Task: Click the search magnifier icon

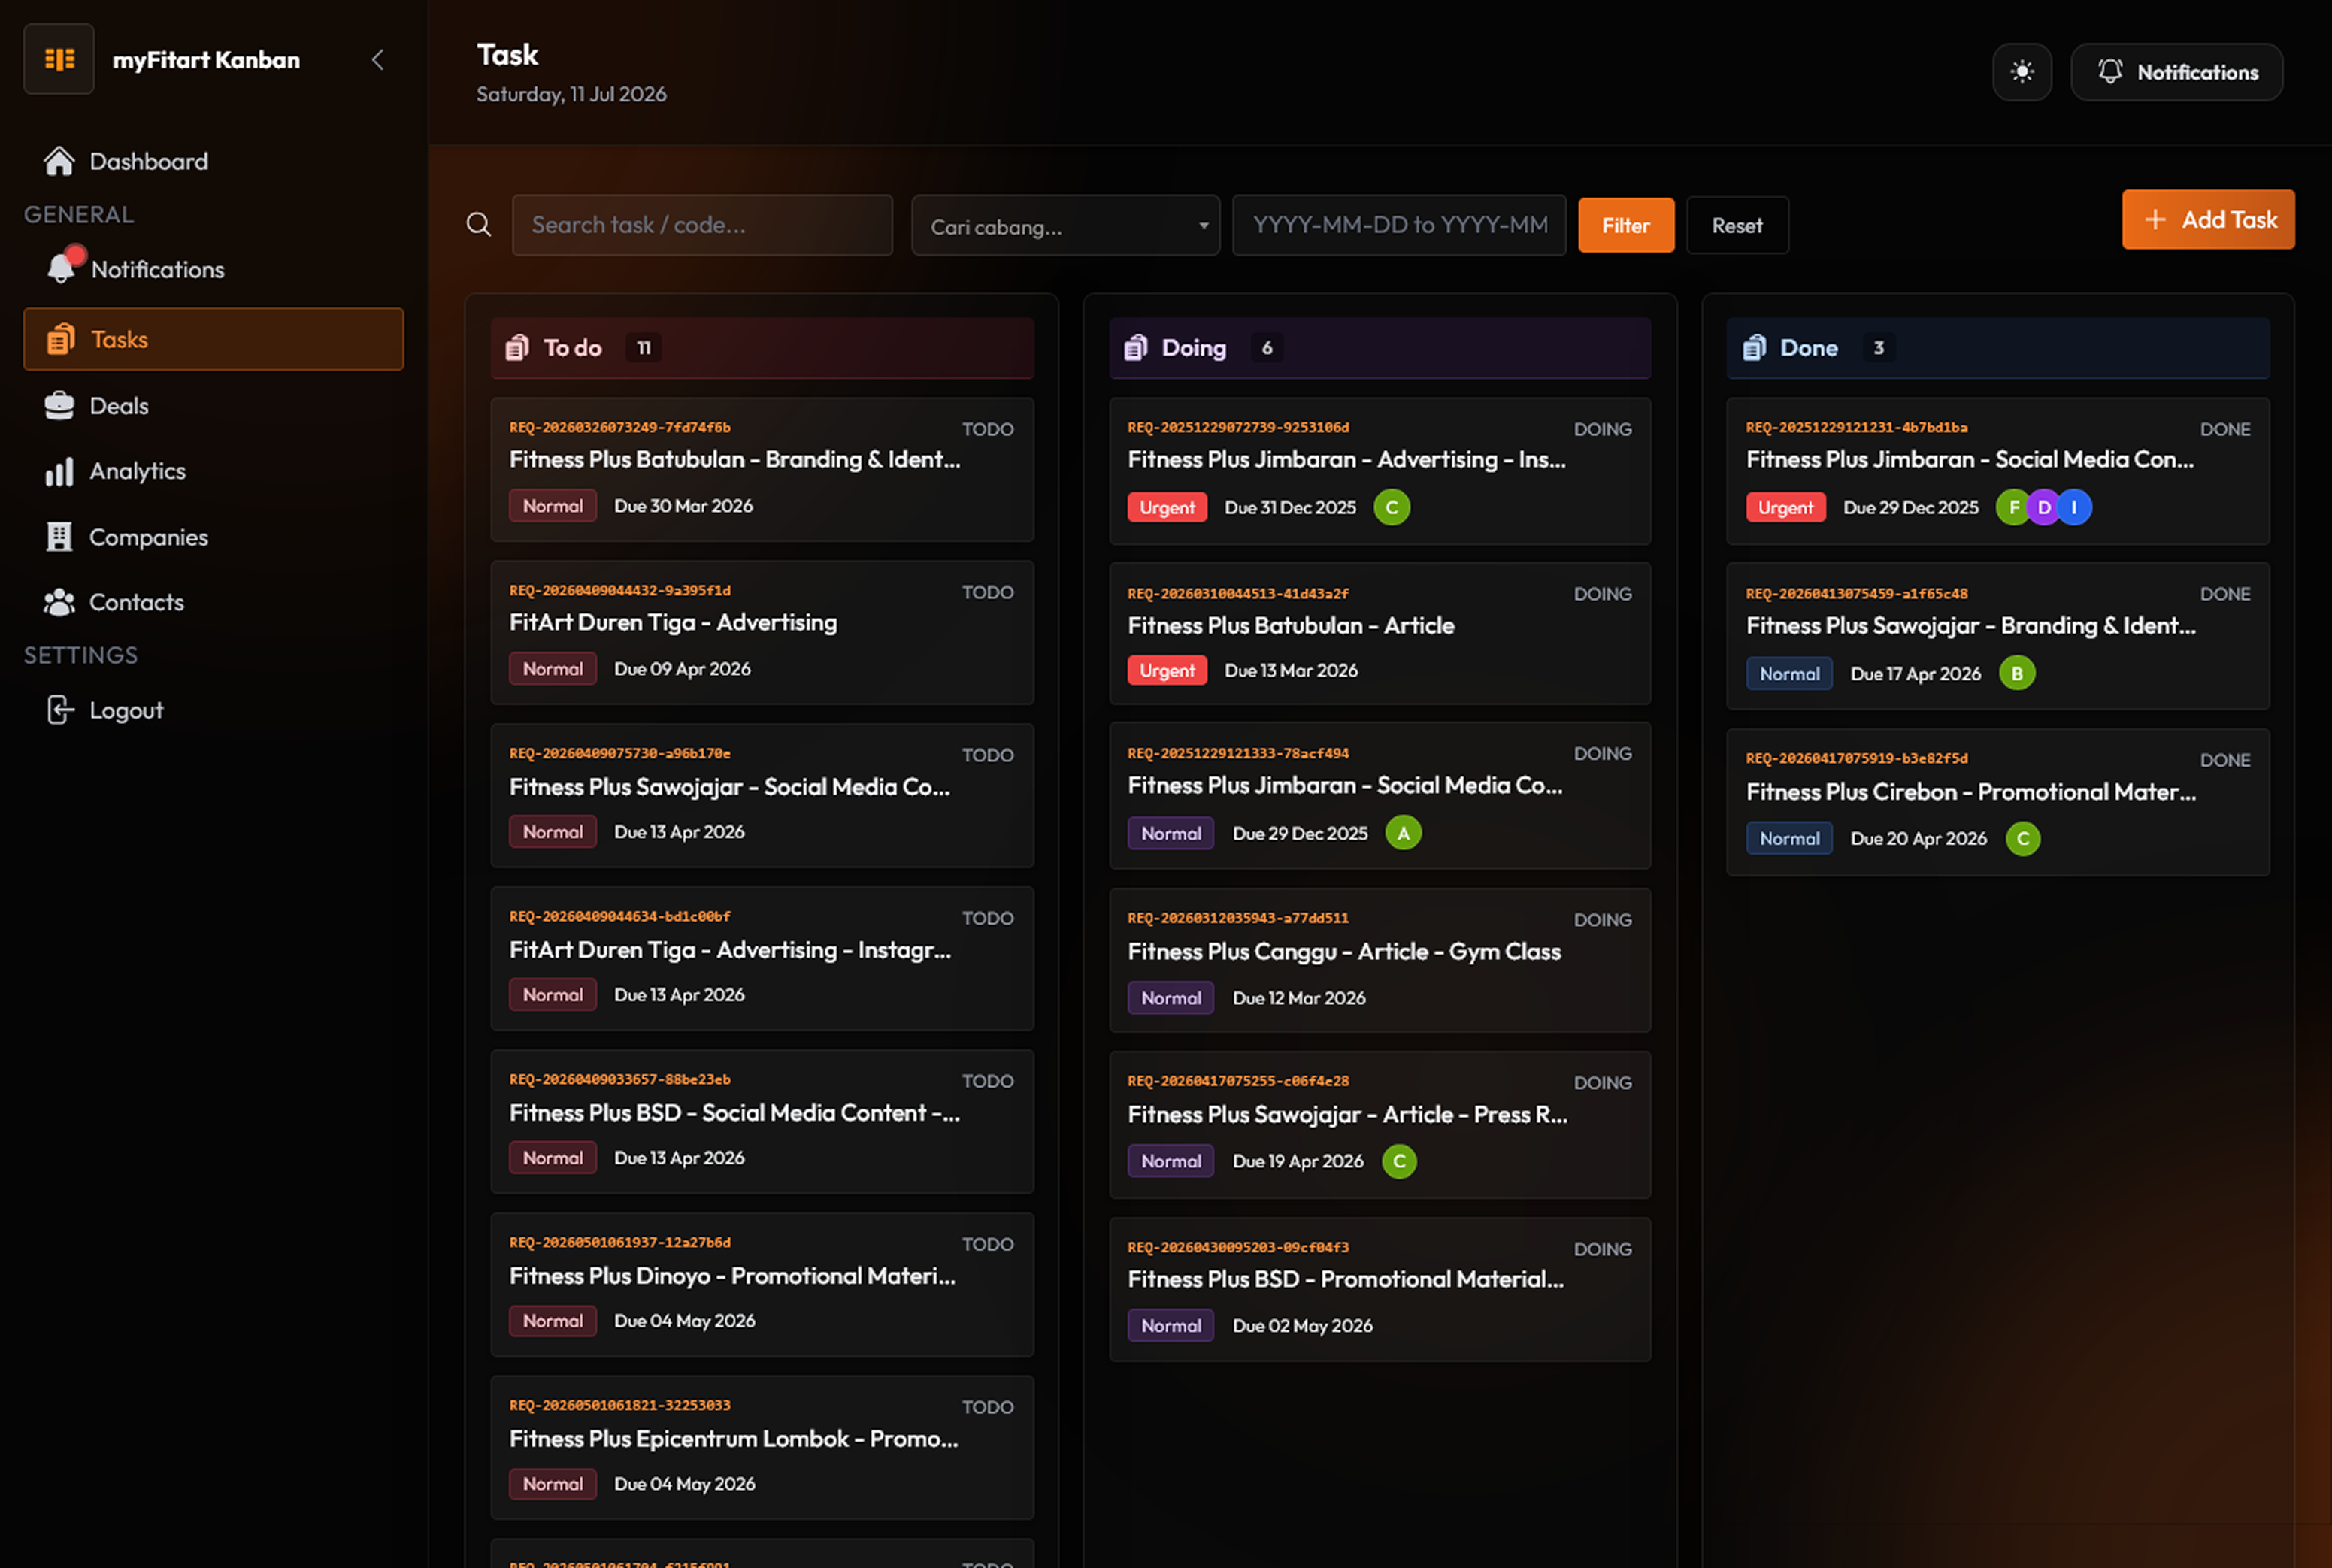Action: [479, 224]
